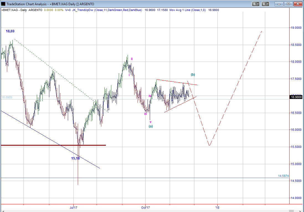This screenshot has height=212, width=304.
Task: Click the 18.5000 price axis label
Action: [296, 45]
